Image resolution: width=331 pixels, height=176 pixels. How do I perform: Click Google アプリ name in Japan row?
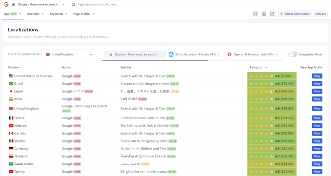click(72, 91)
